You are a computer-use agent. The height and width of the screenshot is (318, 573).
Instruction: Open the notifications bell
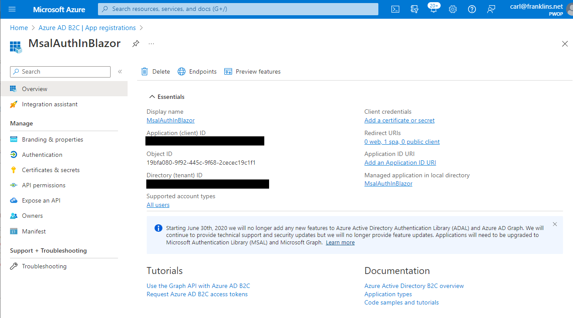(x=433, y=9)
